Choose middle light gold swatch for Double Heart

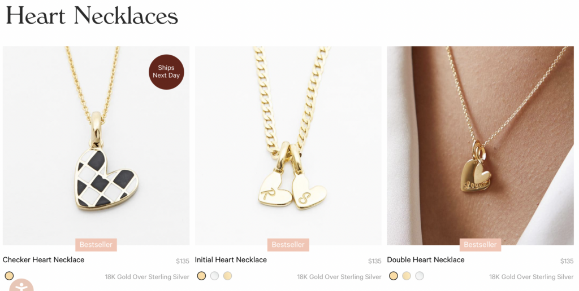click(407, 276)
